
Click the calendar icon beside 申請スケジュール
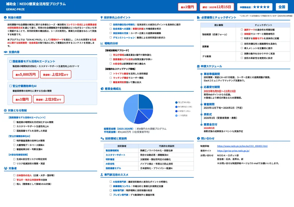click(198, 67)
